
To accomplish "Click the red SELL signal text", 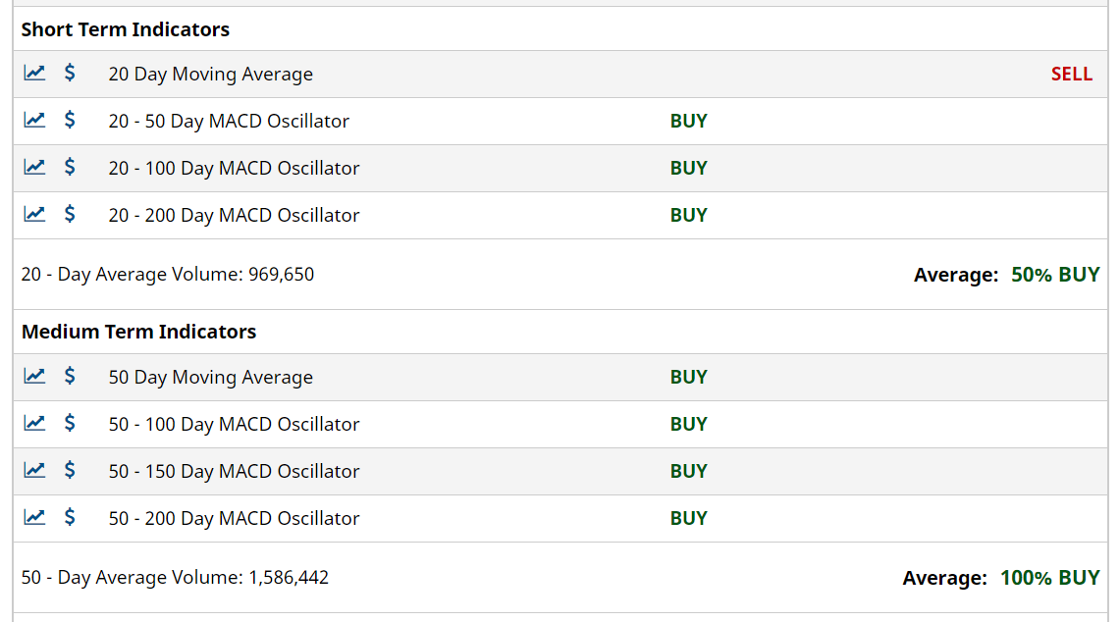I will tap(1071, 75).
